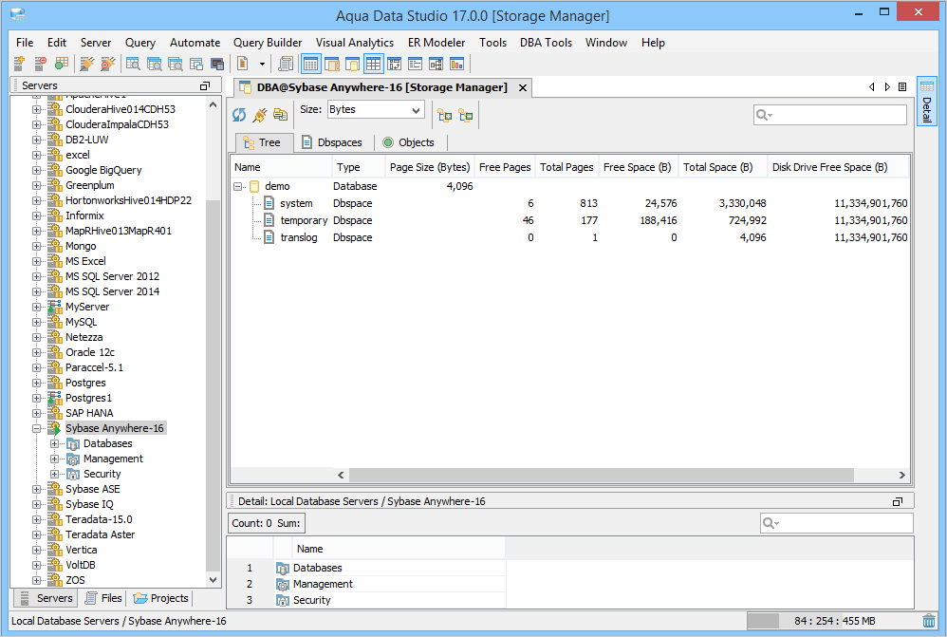
Task: Click the first magnifier window icon in main toolbar
Action: (x=133, y=64)
